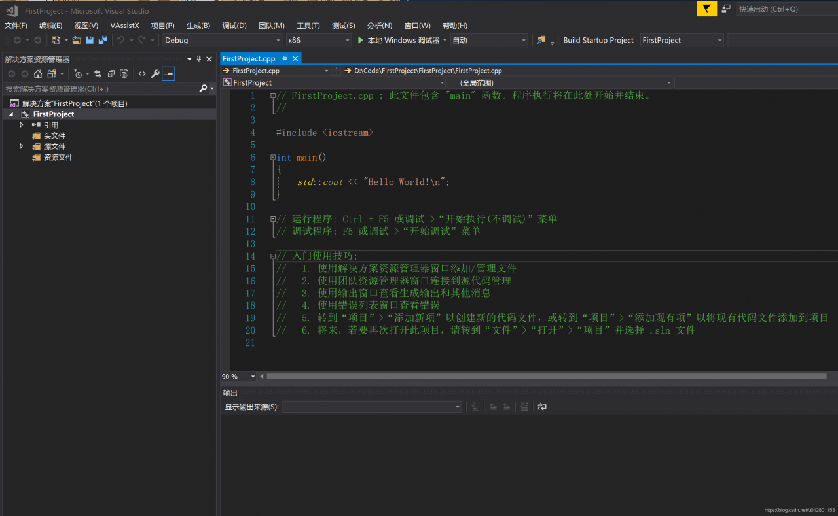Viewport: 838px width, 516px height.
Task: Click the New Project toolbar icon
Action: click(x=56, y=40)
